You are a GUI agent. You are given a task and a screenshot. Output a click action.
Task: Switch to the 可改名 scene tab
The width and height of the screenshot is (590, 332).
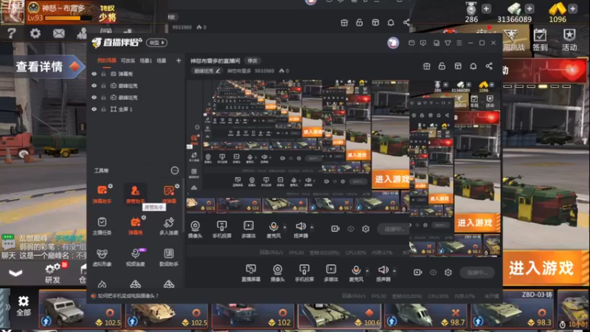[x=128, y=60]
